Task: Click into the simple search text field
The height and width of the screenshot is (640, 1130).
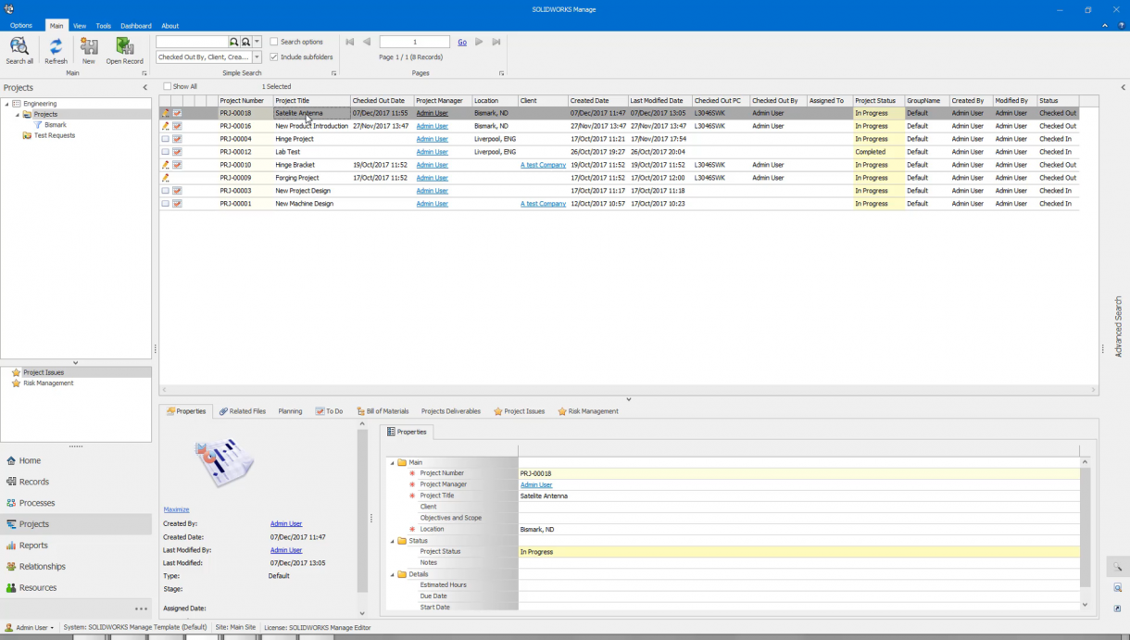Action: point(192,43)
